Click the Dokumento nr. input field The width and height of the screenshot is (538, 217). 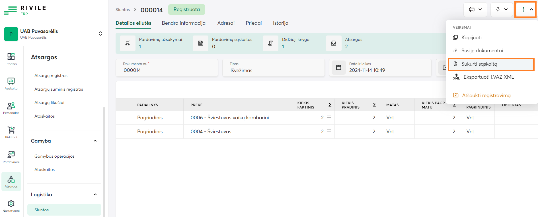[x=167, y=70]
